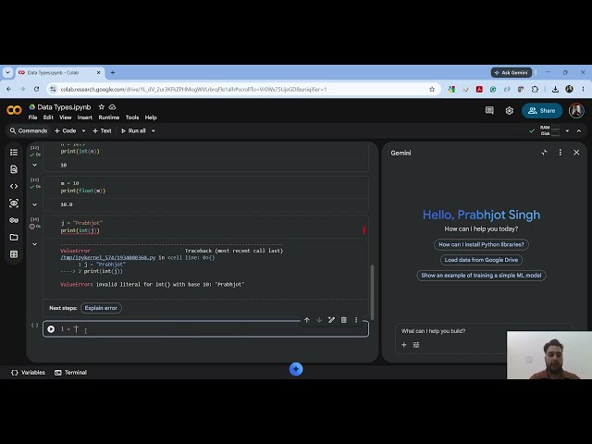
Task: Click the notebook vertical scrollbar
Action: coord(372,292)
